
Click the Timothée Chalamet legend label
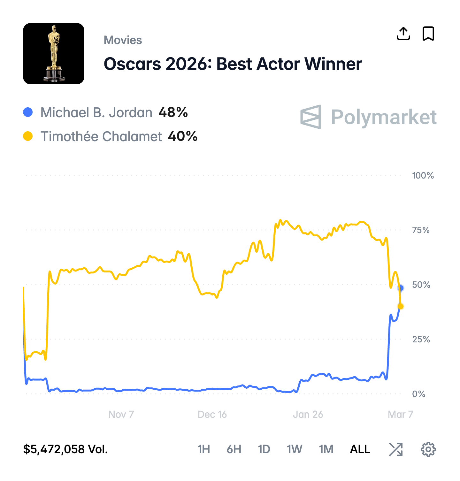(x=101, y=137)
